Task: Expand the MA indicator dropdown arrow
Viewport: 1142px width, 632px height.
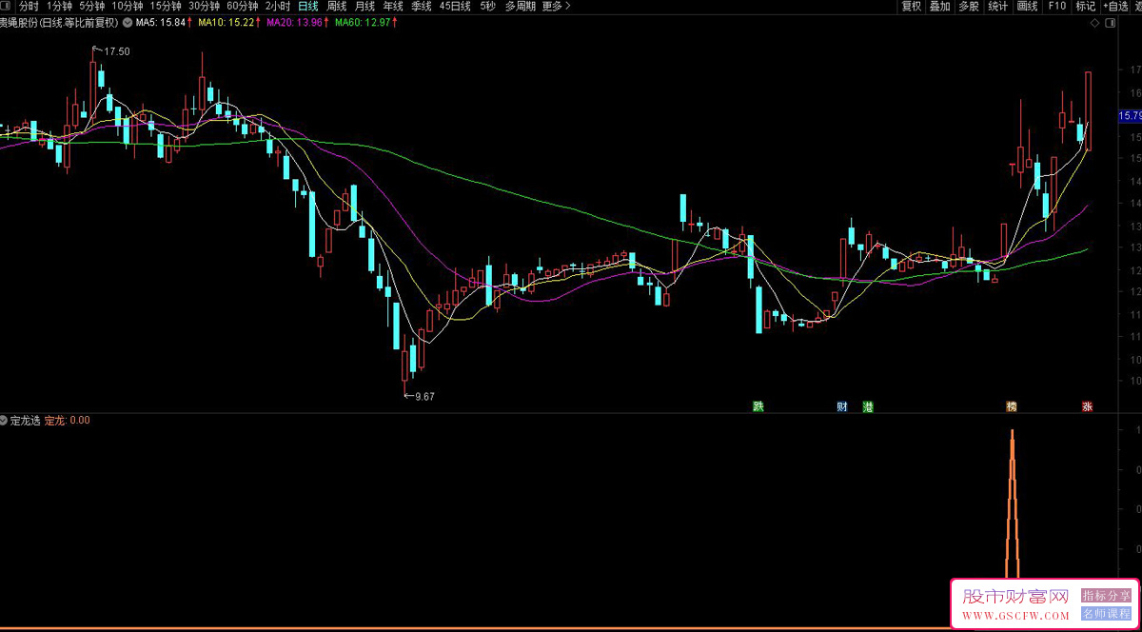Action: [x=128, y=22]
